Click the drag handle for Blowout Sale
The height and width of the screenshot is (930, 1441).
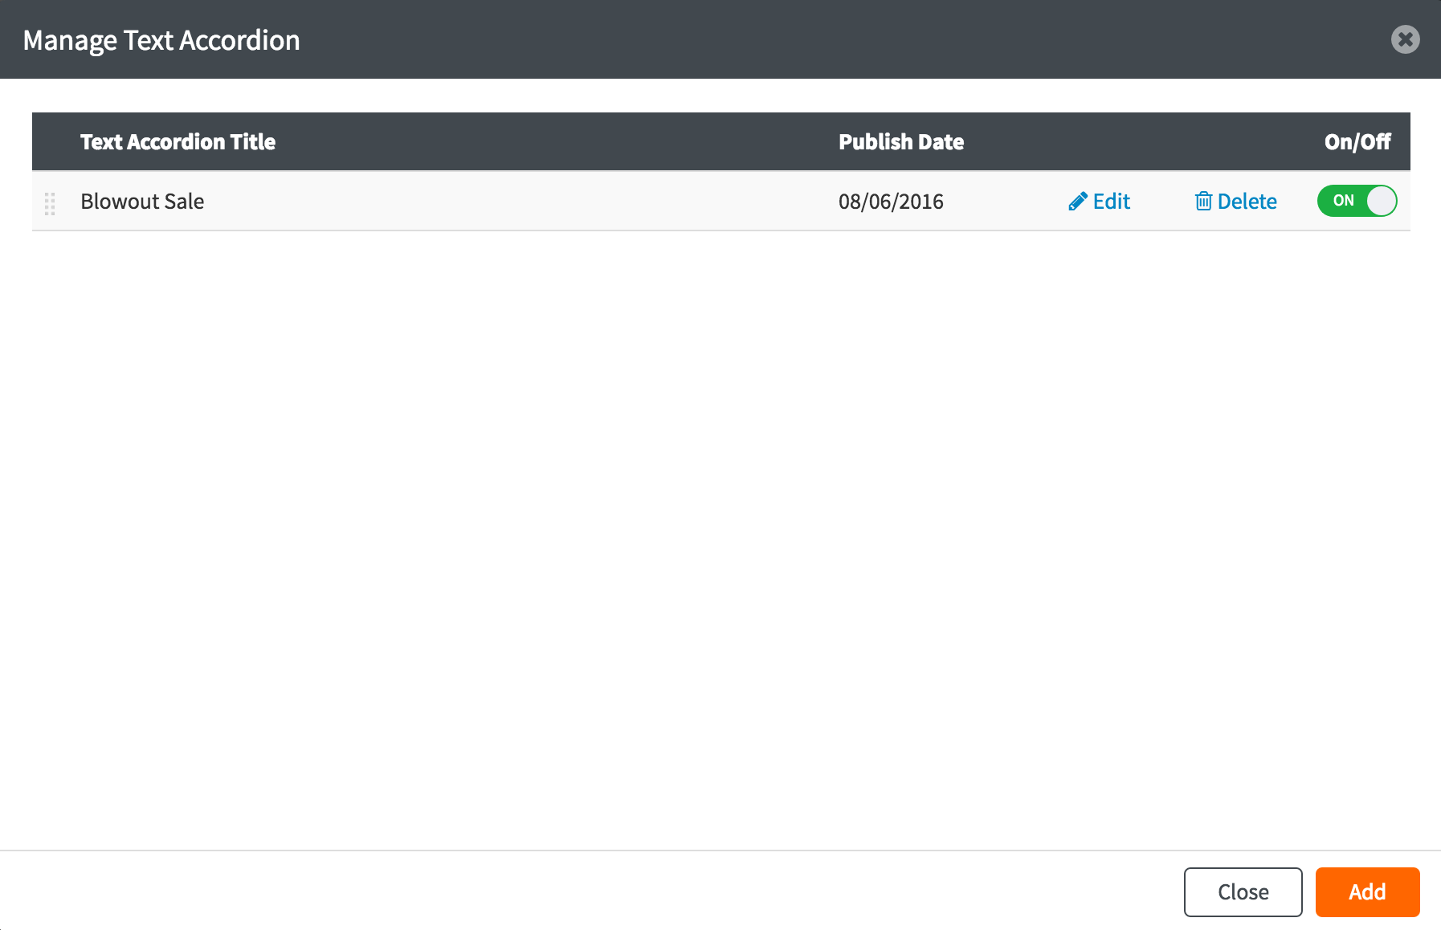click(x=50, y=203)
